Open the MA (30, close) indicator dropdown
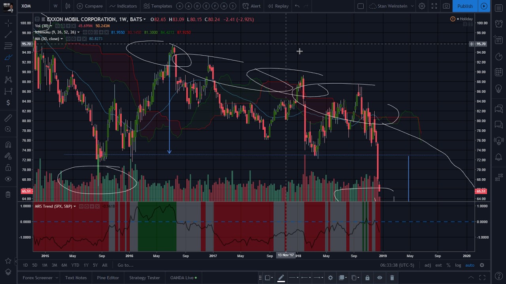Viewport: 506px width, 284px height. [x=62, y=39]
